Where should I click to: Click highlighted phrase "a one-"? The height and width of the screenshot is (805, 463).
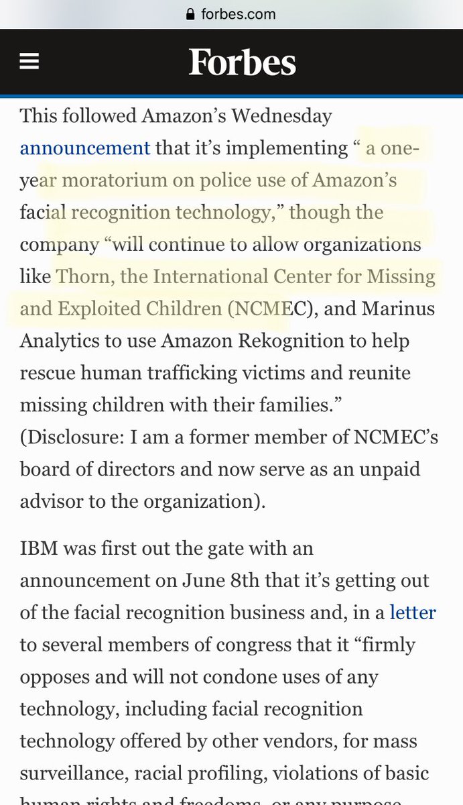[393, 148]
